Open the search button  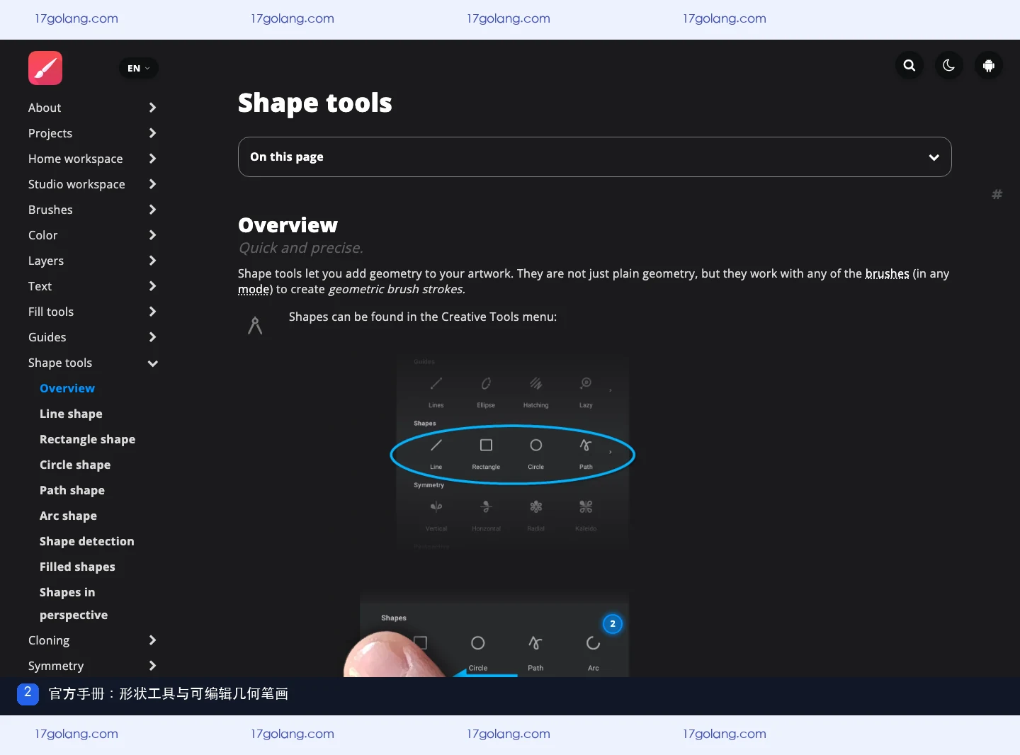pos(909,65)
